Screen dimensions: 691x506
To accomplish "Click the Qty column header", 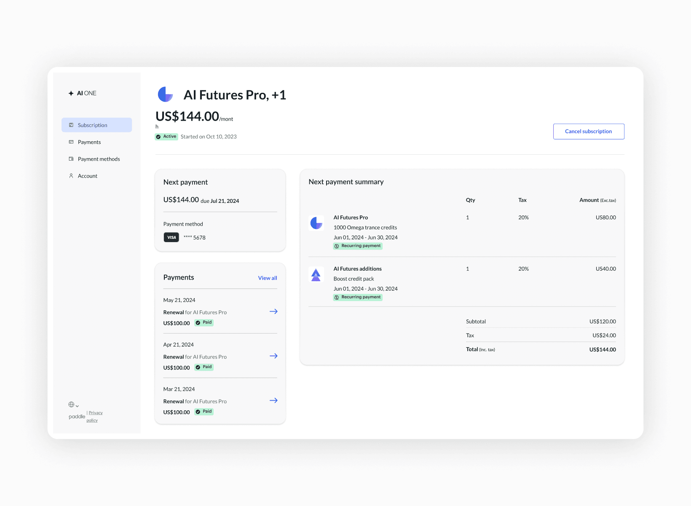I will click(x=471, y=200).
